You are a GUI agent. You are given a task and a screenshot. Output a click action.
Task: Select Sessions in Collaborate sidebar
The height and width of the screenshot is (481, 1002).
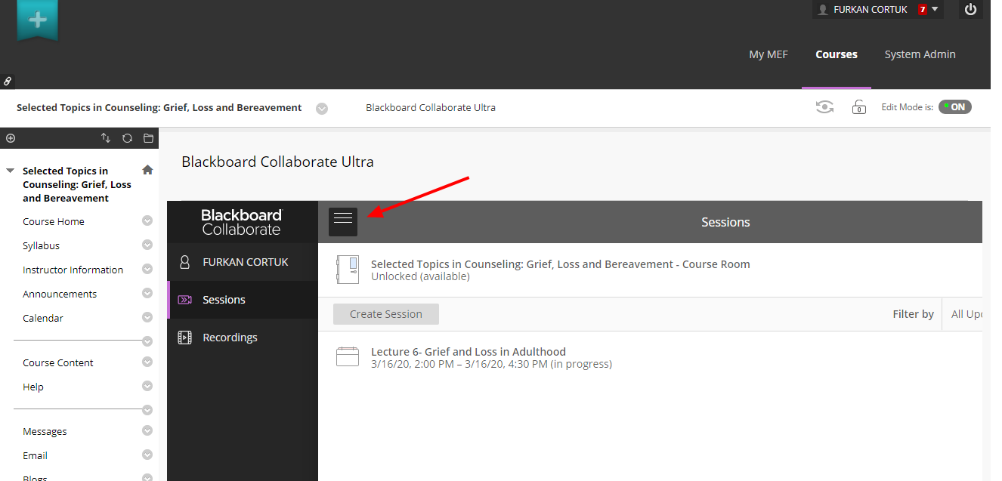coord(243,300)
